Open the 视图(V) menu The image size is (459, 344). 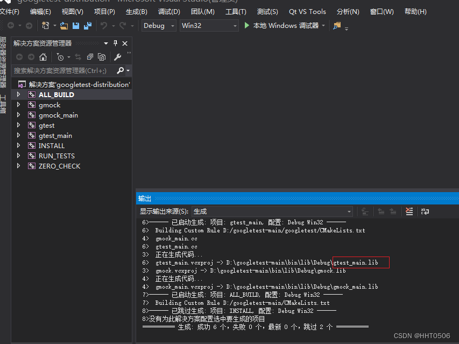click(72, 12)
